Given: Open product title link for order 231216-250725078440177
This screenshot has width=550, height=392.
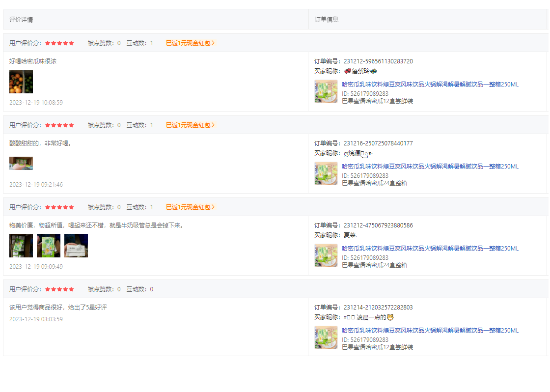Looking at the screenshot, I should [x=430, y=167].
